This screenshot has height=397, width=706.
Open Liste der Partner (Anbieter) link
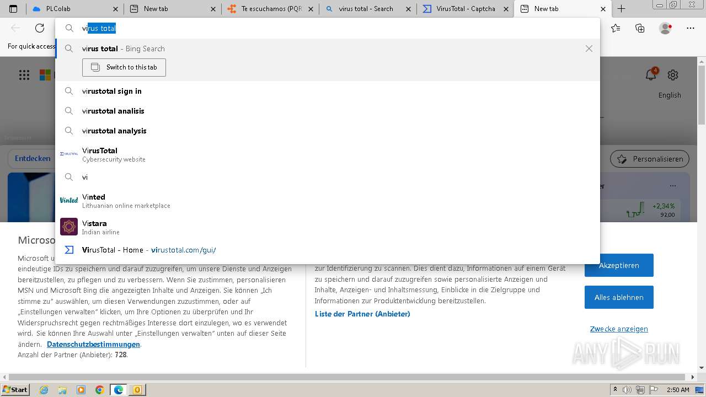click(362, 314)
